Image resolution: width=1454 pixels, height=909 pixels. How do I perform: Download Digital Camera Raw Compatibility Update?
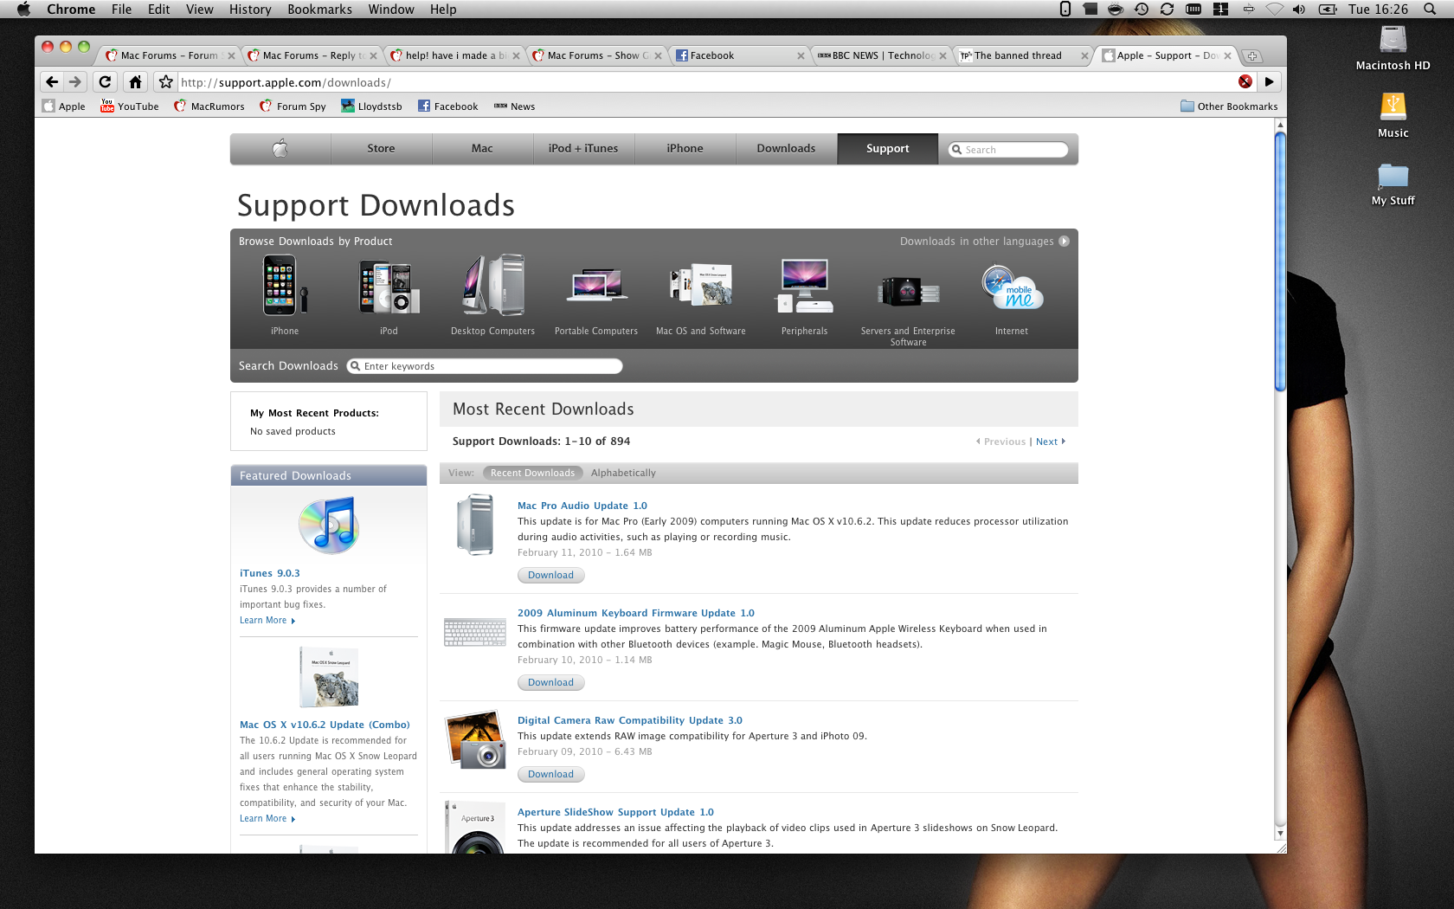pos(550,774)
